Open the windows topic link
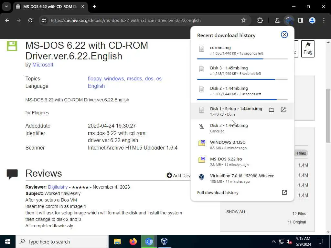This screenshot has height=248, width=331. pyautogui.click(x=115, y=79)
